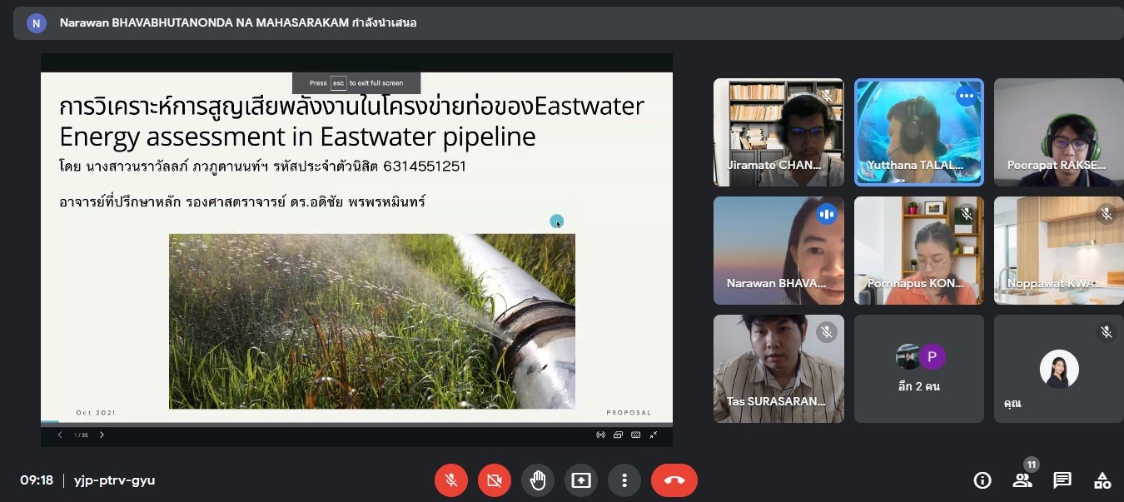Image resolution: width=1124 pixels, height=502 pixels.
Task: Select Narawan BHAVA... video tile
Action: coord(779,251)
